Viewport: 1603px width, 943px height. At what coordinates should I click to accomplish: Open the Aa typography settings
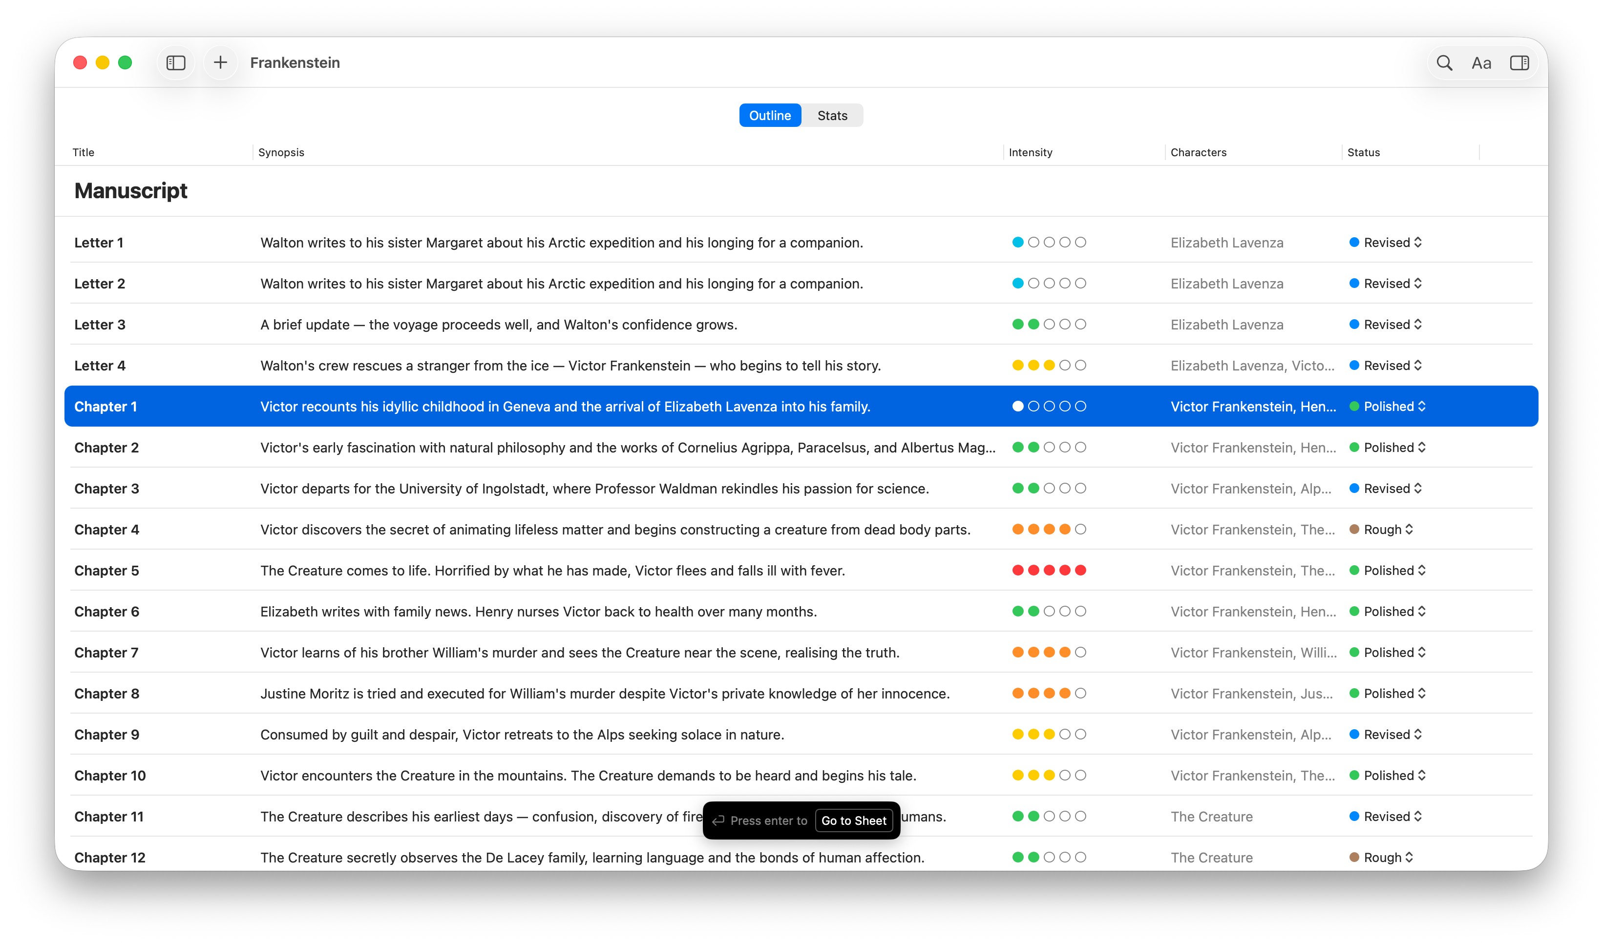(1481, 62)
